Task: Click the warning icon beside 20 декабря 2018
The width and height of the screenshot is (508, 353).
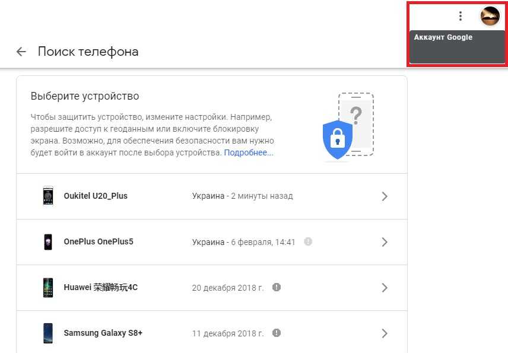Action: point(277,287)
